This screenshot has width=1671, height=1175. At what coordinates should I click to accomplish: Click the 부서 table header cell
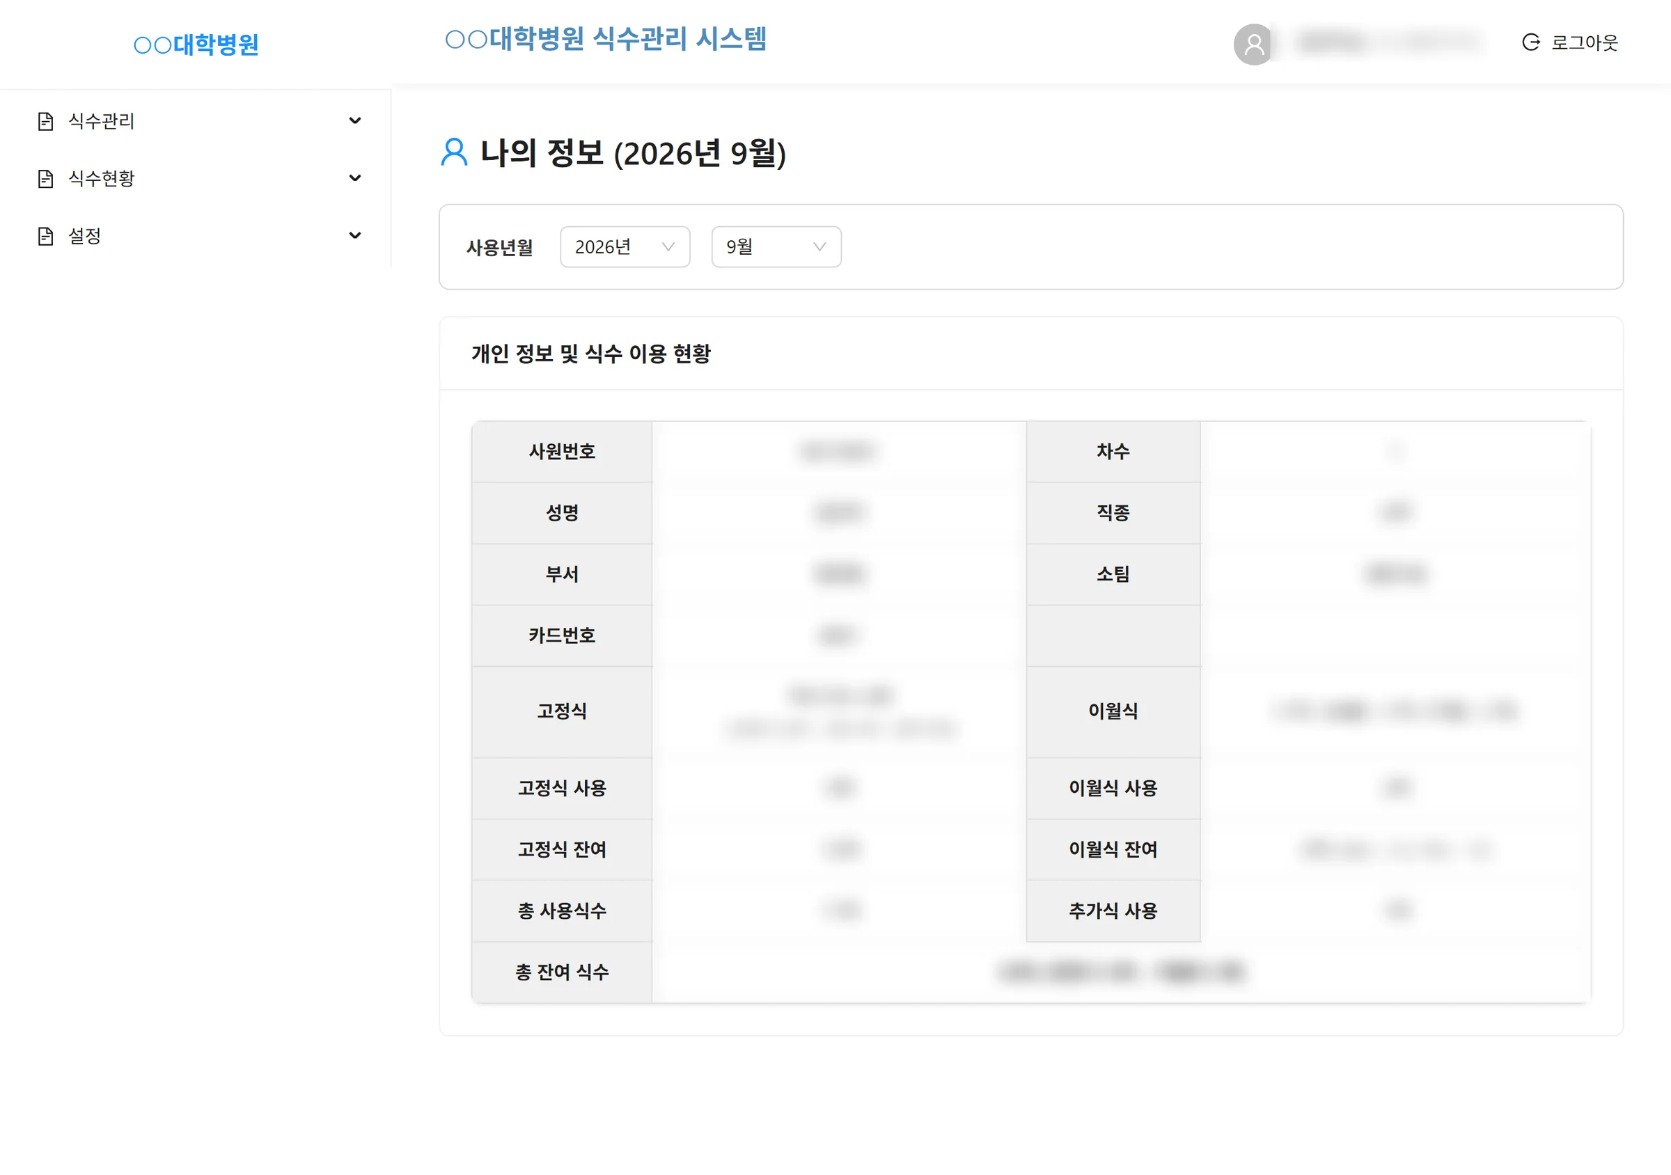coord(562,575)
